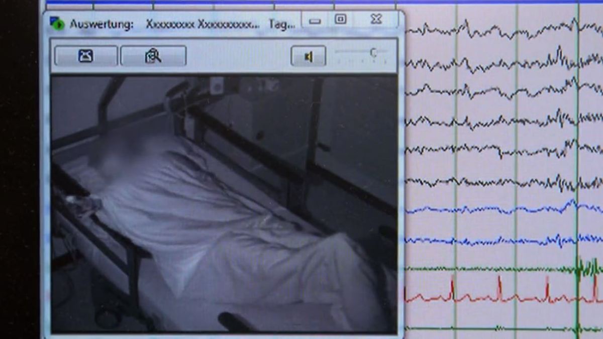603x339 pixels.
Task: Click the rightmost green vertical time marker
Action: [578, 151]
